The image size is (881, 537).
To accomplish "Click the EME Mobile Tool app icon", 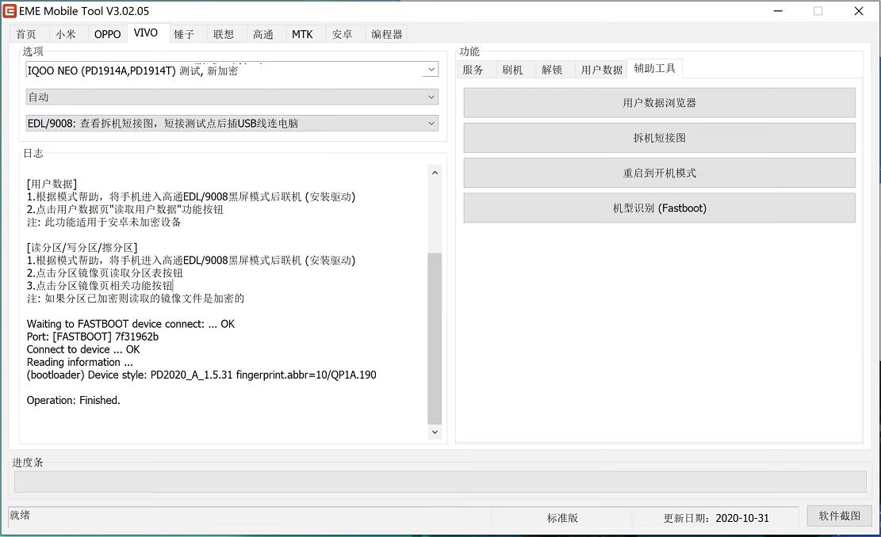I will coord(10,10).
